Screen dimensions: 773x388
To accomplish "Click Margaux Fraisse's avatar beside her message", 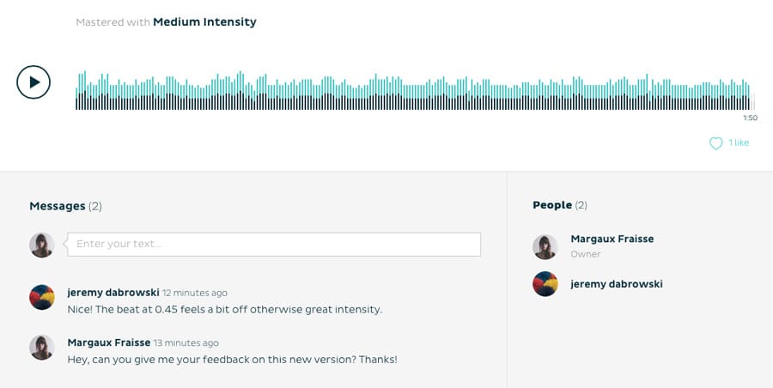I will (x=42, y=348).
